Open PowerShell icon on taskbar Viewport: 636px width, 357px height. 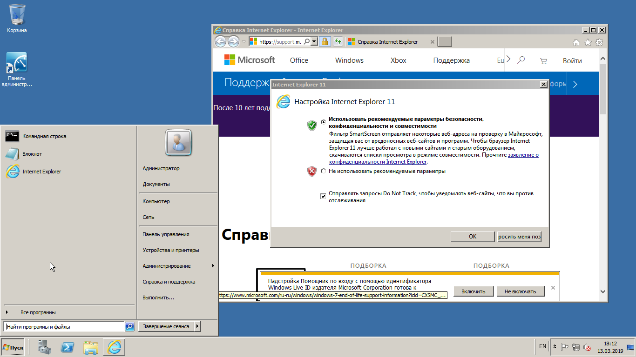[x=68, y=347]
